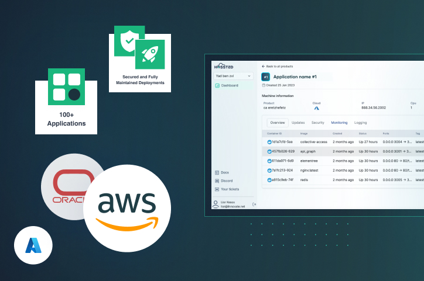Screen dimensions: 424x281
Task: Click the redis container icon
Action: [270, 180]
